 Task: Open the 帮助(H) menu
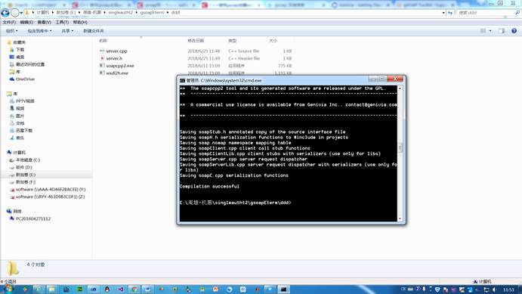point(80,23)
